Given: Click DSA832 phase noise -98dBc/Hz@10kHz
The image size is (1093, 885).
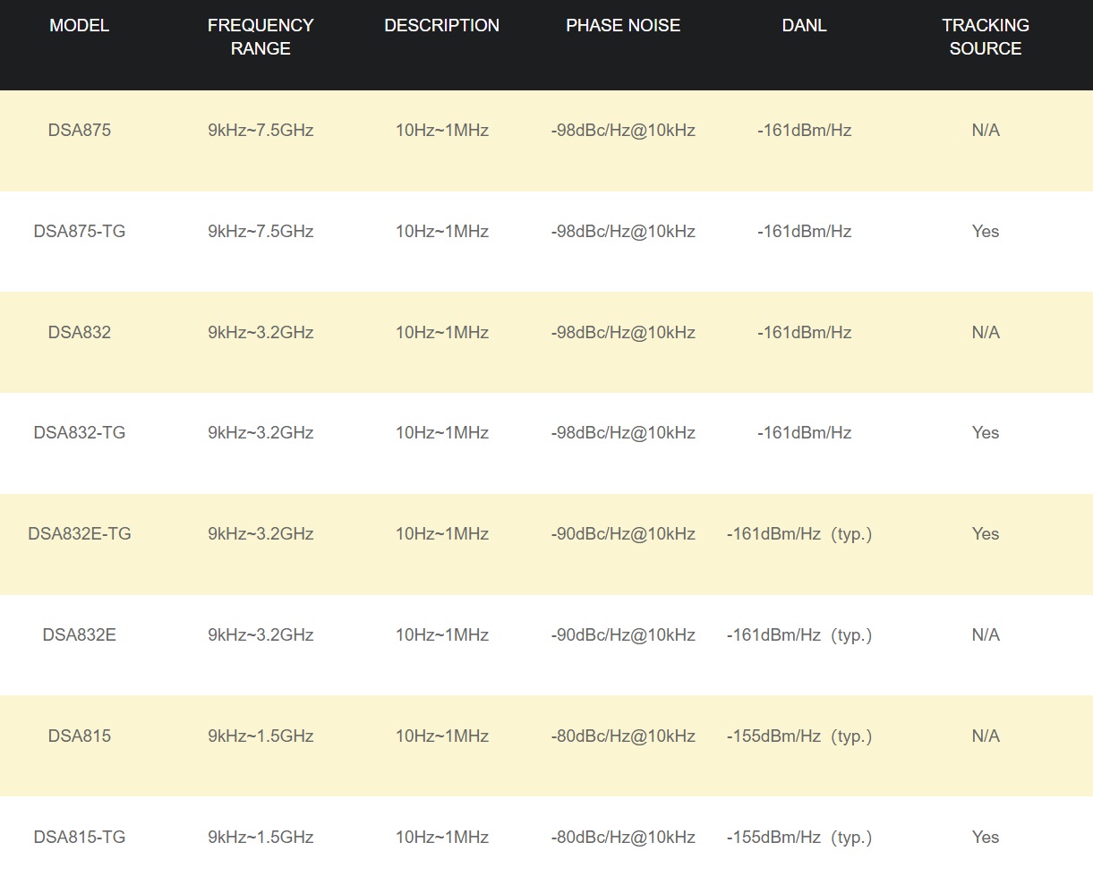Looking at the screenshot, I should (623, 333).
